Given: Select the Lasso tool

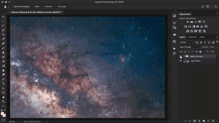Looking at the screenshot, I should [3, 26].
